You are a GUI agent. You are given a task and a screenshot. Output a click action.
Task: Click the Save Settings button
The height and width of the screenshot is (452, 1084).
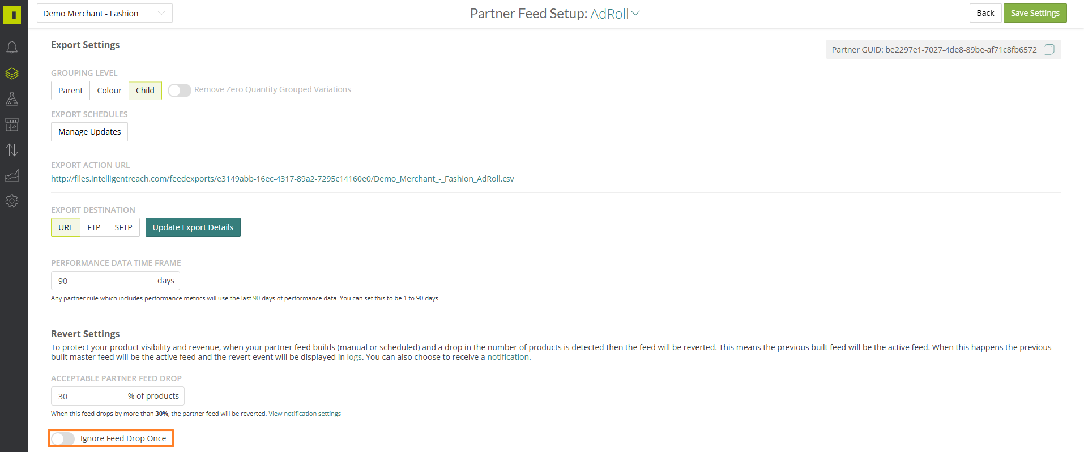coord(1035,13)
